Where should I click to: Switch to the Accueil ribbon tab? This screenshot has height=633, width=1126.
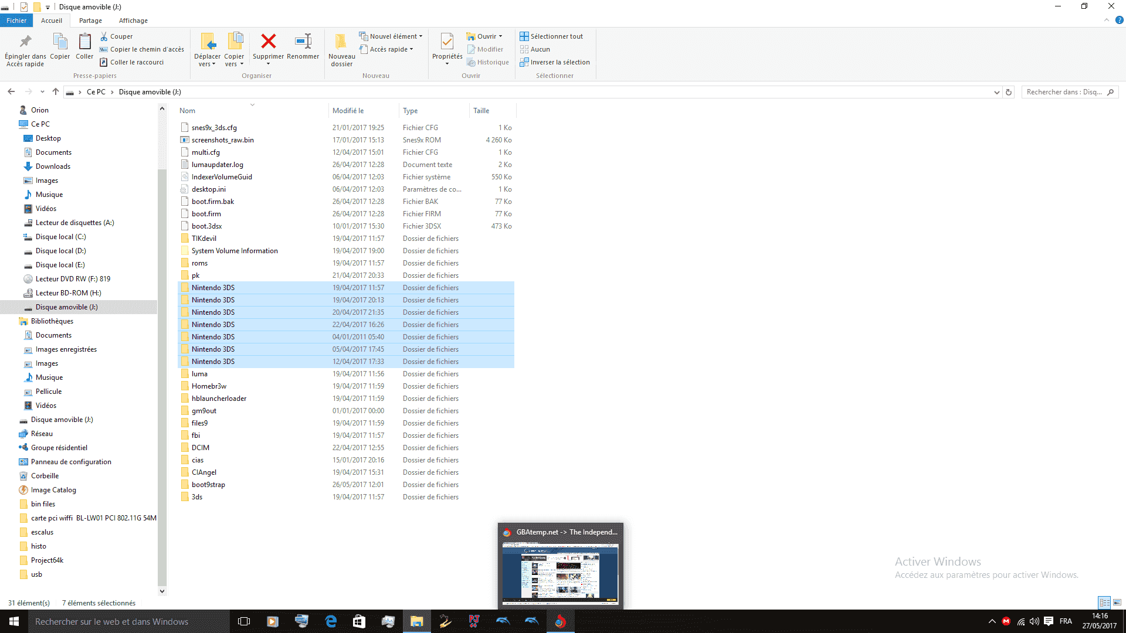tap(52, 21)
